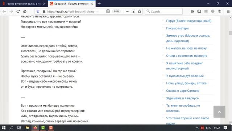Viewport: 232px width, 131px height.
Task: Open page actions three-dot menu
Action: pos(127,11)
